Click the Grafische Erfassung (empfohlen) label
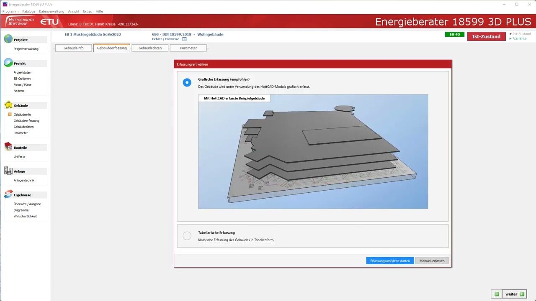536x301 pixels. pos(224,79)
